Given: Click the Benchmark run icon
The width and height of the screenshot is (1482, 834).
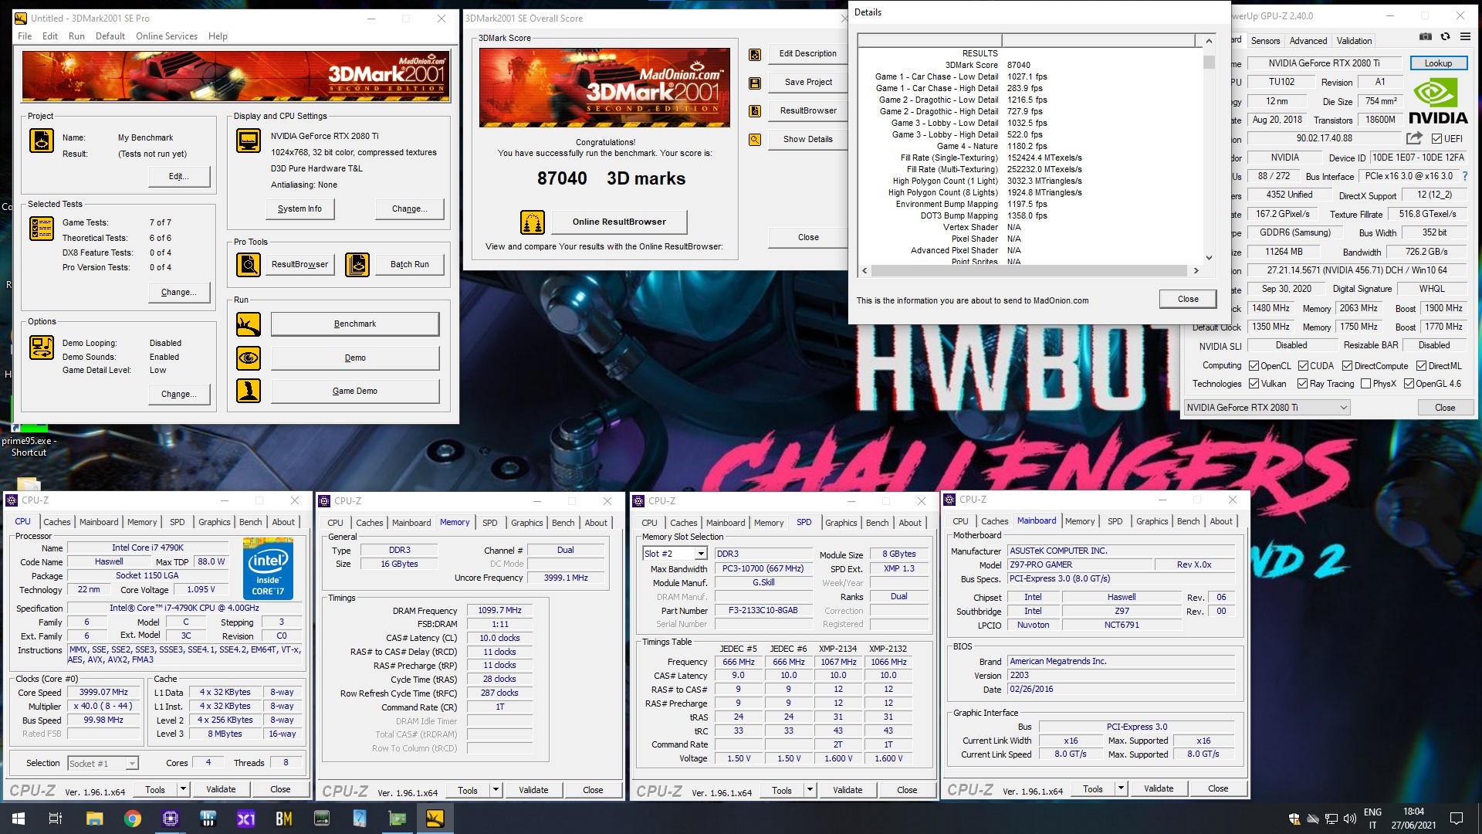Looking at the screenshot, I should pos(249,324).
